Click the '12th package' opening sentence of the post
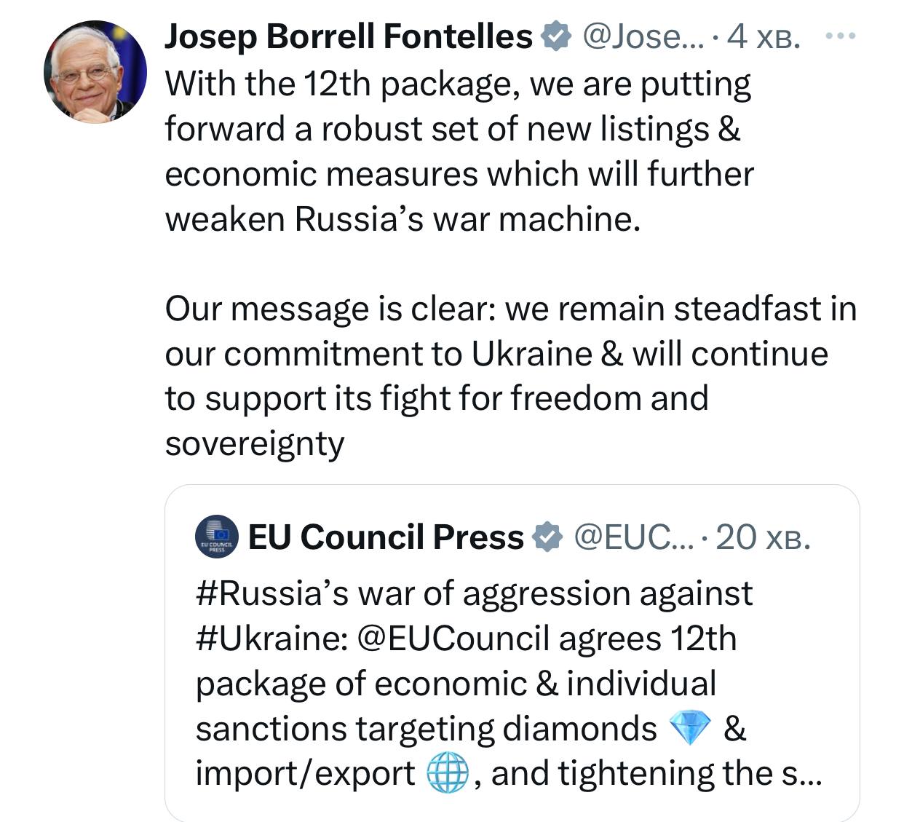 (x=458, y=84)
